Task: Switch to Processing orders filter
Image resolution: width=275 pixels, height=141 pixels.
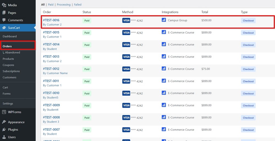Action: pyautogui.click(x=64, y=5)
